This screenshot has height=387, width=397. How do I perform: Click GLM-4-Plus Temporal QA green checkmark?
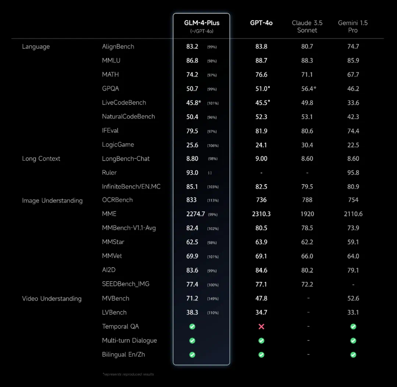(x=192, y=326)
